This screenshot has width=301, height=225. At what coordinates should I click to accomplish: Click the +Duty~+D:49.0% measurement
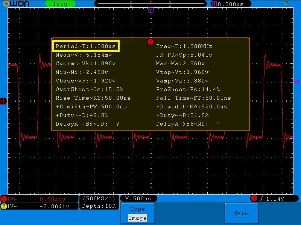82,115
